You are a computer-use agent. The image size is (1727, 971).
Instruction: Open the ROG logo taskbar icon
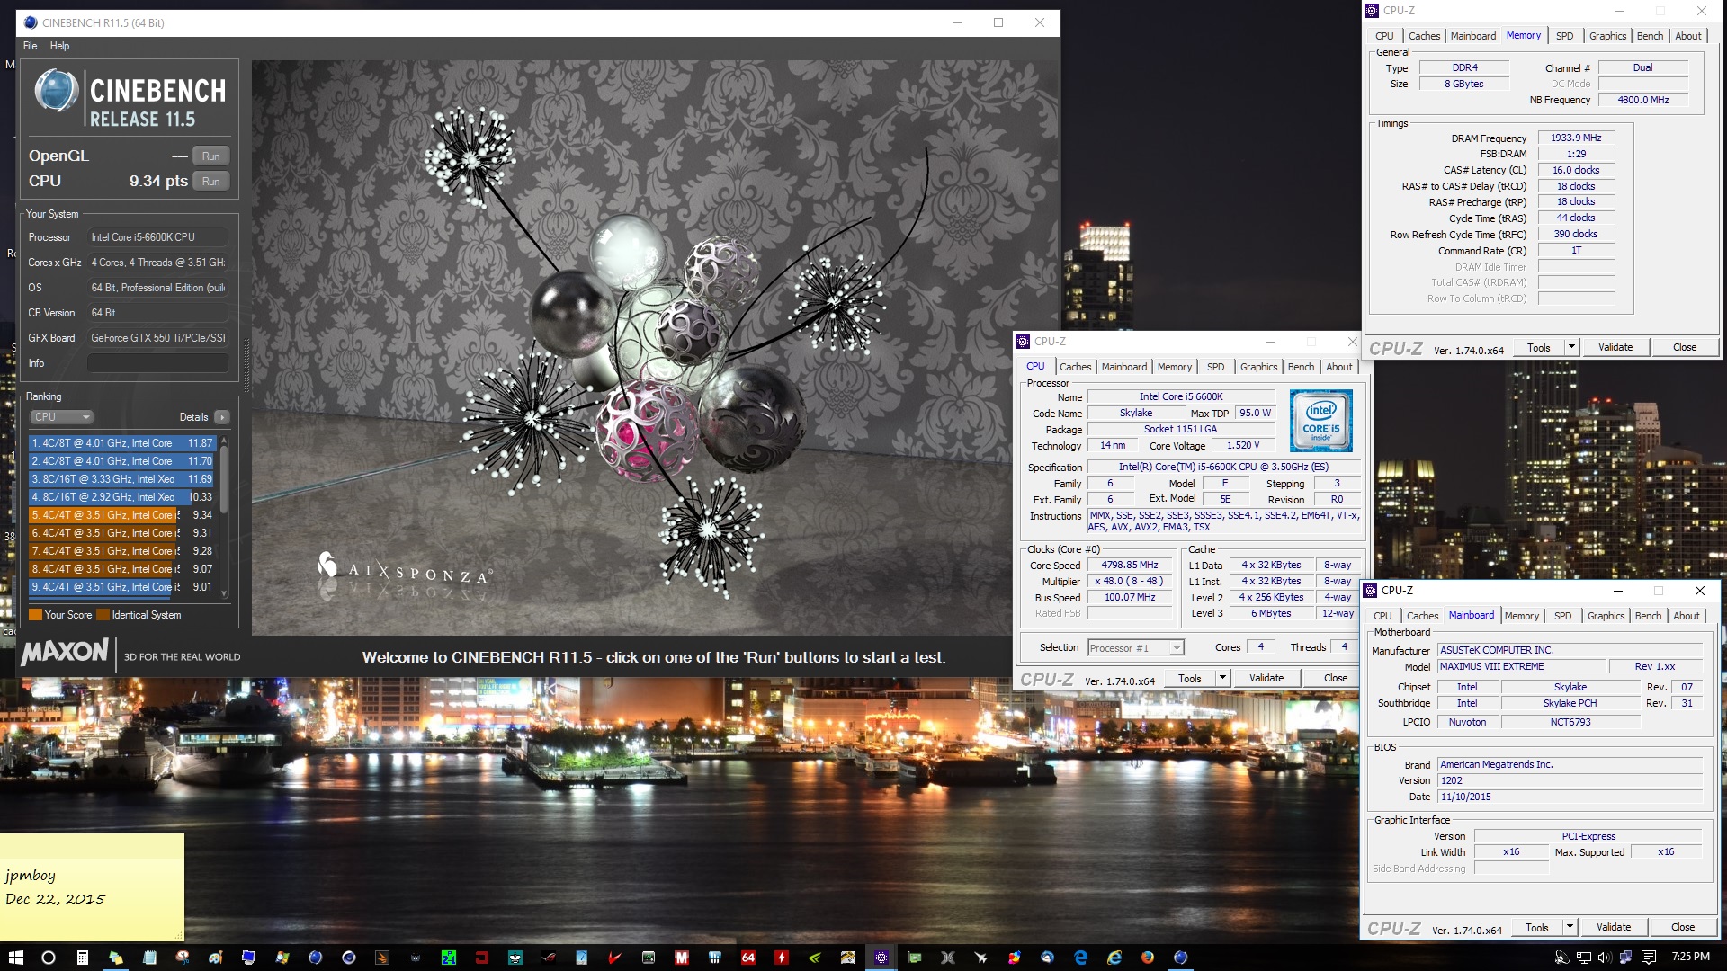pos(548,958)
